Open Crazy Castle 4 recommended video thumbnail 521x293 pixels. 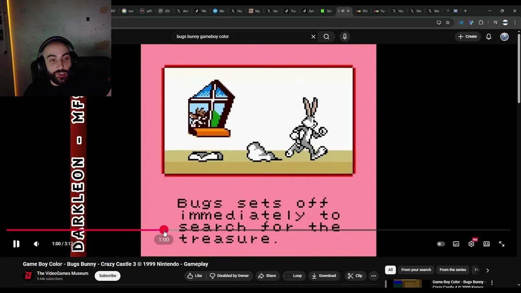click(x=407, y=284)
